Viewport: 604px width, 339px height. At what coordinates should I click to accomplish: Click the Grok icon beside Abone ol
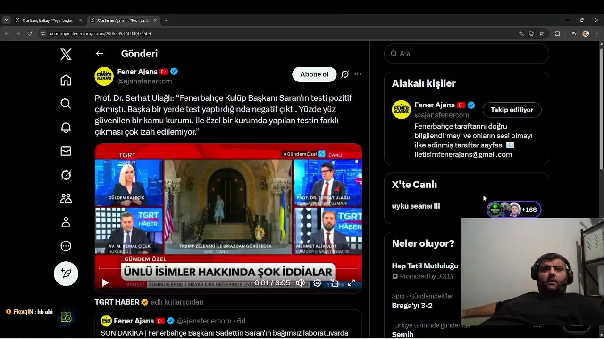[345, 74]
